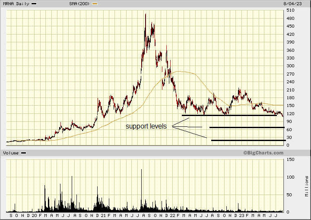311x220 pixels.
Task: Click the 30 price axis label
Action: point(289,138)
